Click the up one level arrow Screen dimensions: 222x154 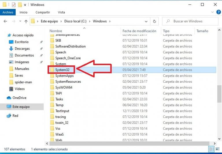26,21
